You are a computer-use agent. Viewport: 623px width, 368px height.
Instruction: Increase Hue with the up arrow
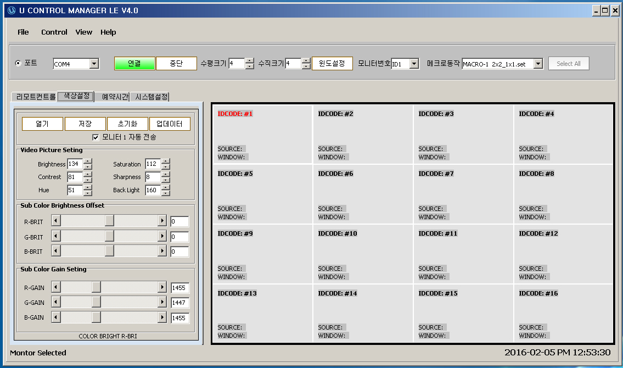[88, 187]
